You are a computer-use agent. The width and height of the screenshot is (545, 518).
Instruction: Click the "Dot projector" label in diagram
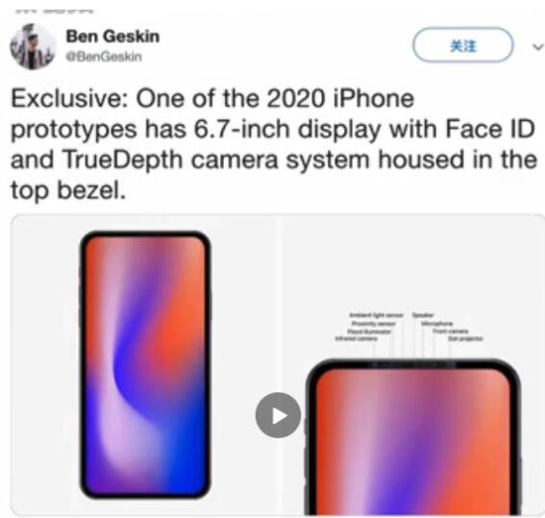coord(465,338)
